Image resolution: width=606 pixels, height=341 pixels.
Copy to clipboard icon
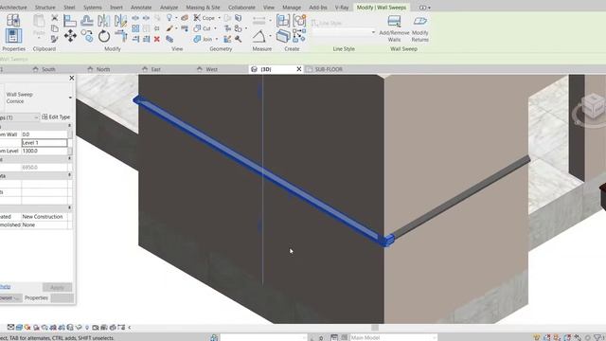(55, 28)
